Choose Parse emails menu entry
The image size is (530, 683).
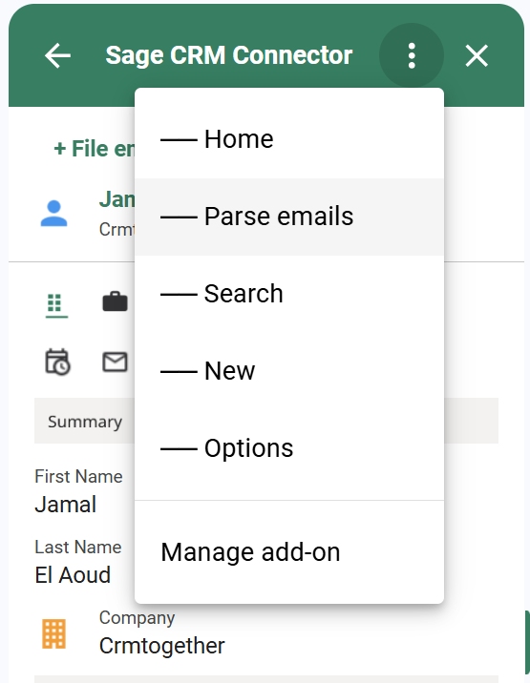click(x=289, y=217)
